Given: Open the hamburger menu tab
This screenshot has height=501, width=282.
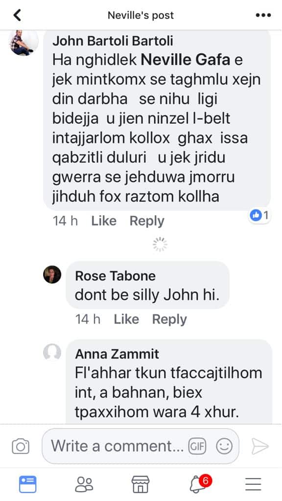Looking at the screenshot, I should (253, 484).
